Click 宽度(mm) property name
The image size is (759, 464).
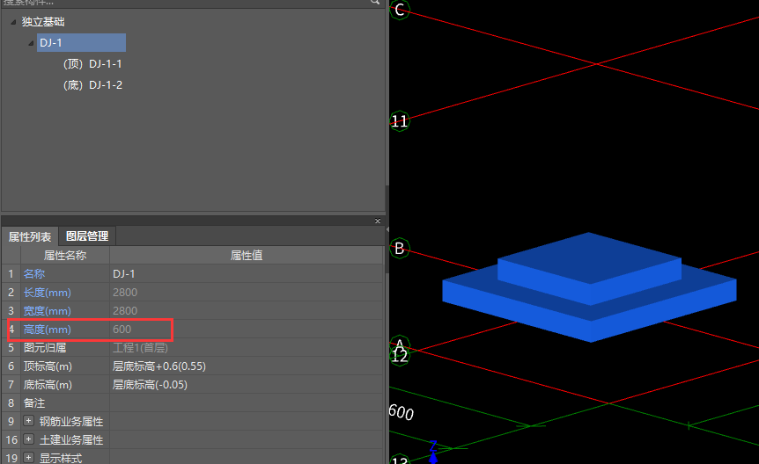click(48, 311)
